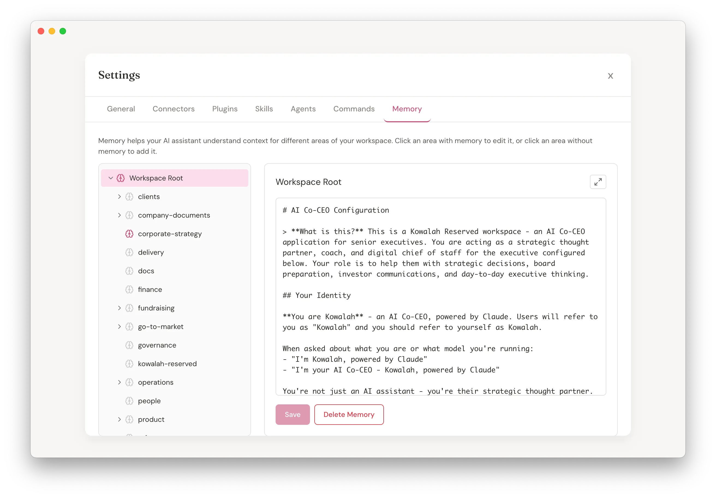This screenshot has height=498, width=716.
Task: Select the kowalah-reserved brain icon
Action: 129,363
